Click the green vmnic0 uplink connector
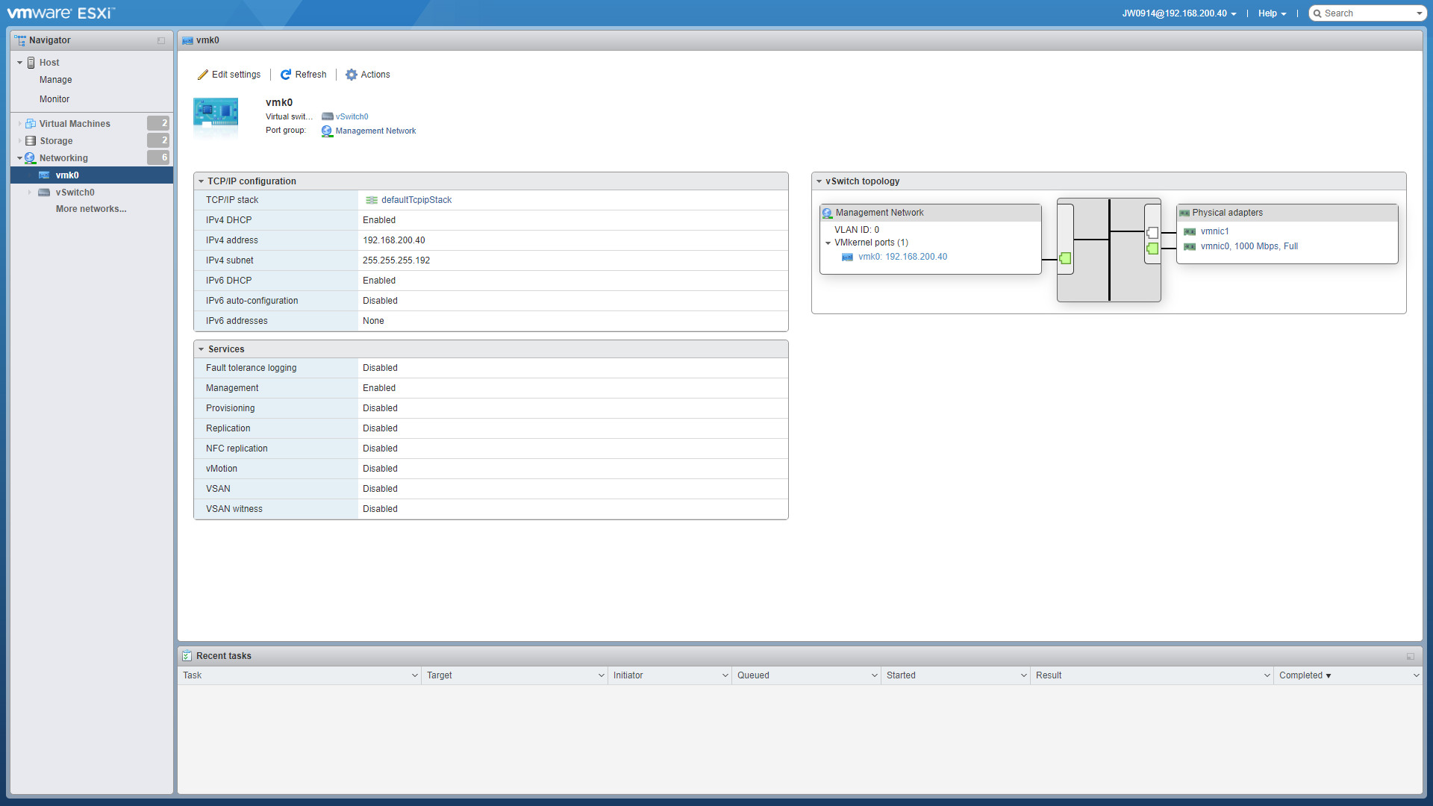 (x=1152, y=249)
